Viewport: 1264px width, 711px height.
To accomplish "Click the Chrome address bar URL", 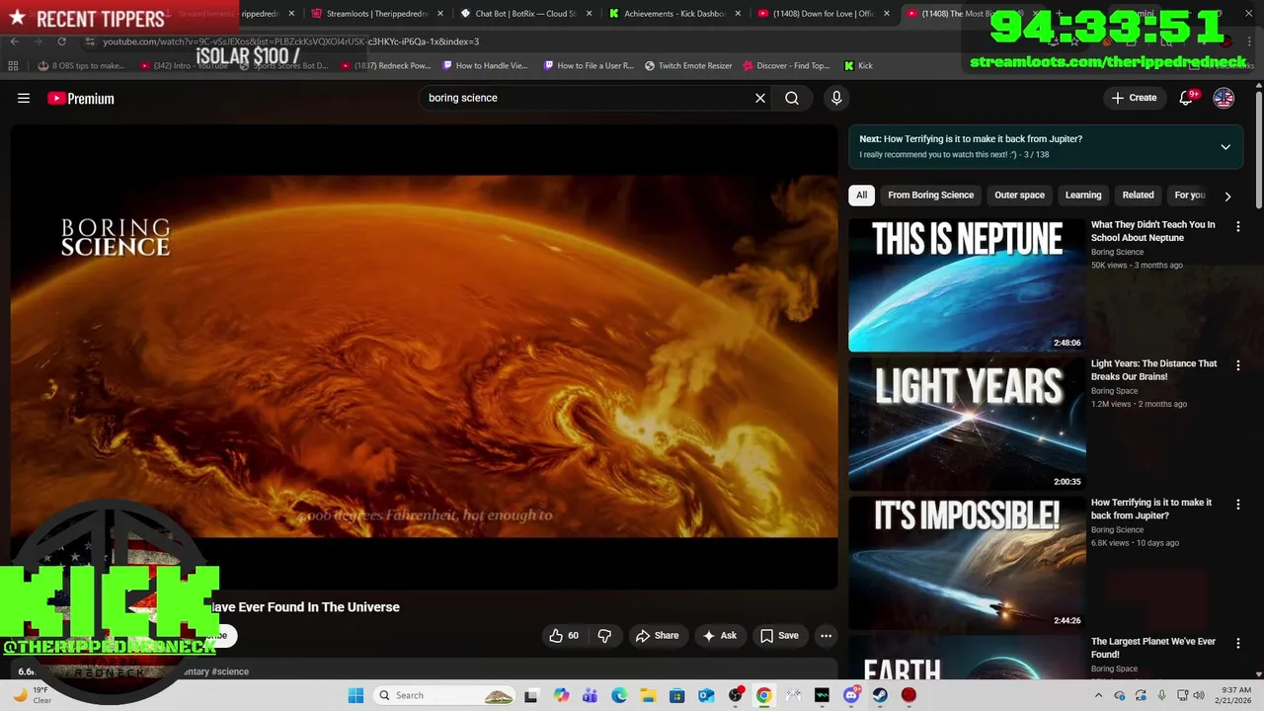I will coord(291,41).
